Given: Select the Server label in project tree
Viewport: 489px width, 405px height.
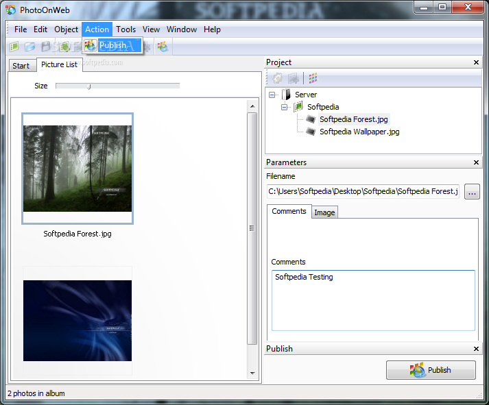Looking at the screenshot, I should (306, 95).
